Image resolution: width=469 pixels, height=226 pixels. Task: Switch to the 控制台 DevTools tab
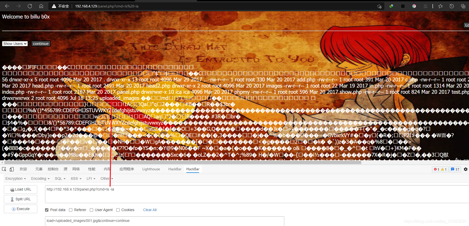(x=53, y=169)
